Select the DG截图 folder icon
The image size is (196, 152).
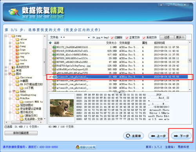tap(18, 81)
